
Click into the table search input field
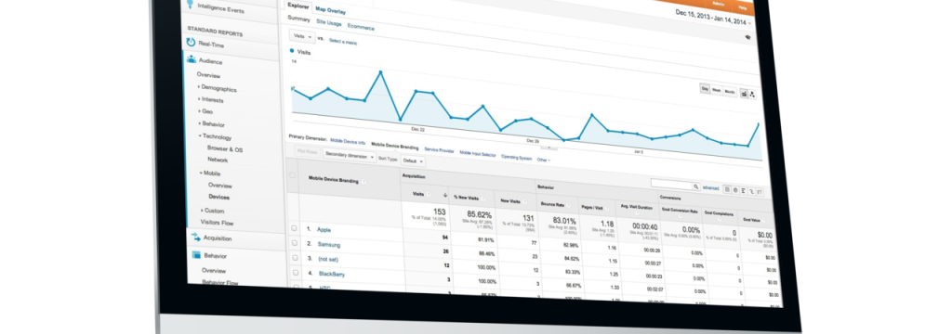tap(671, 185)
